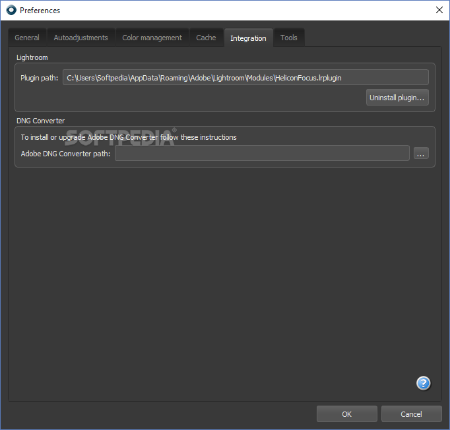Click the 'Plugin path:' label
This screenshot has width=450, height=430.
40,78
